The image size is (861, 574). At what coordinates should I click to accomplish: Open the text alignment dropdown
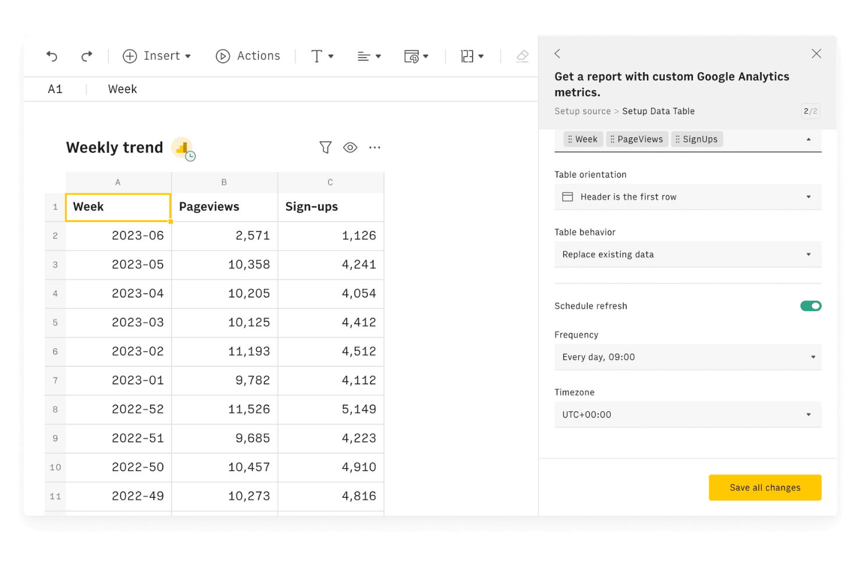pyautogui.click(x=369, y=56)
